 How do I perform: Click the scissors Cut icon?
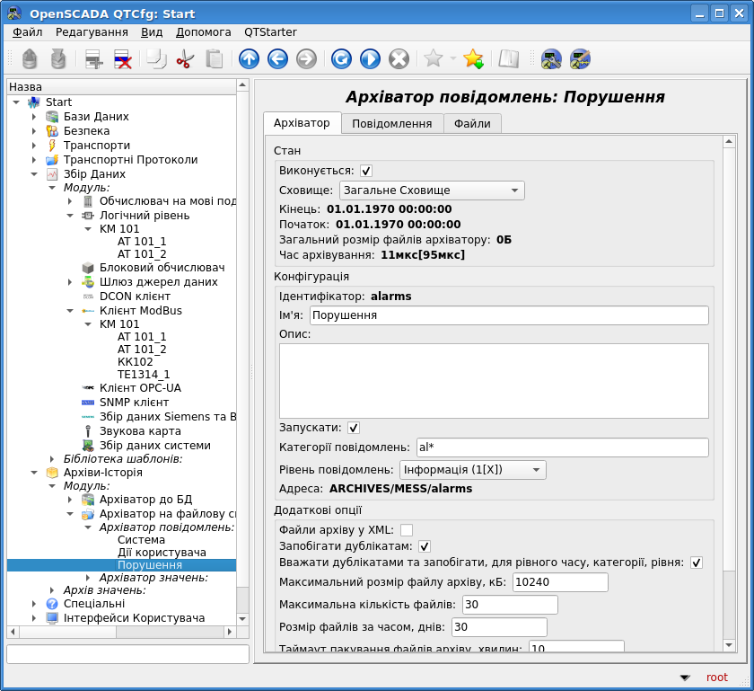pyautogui.click(x=185, y=59)
